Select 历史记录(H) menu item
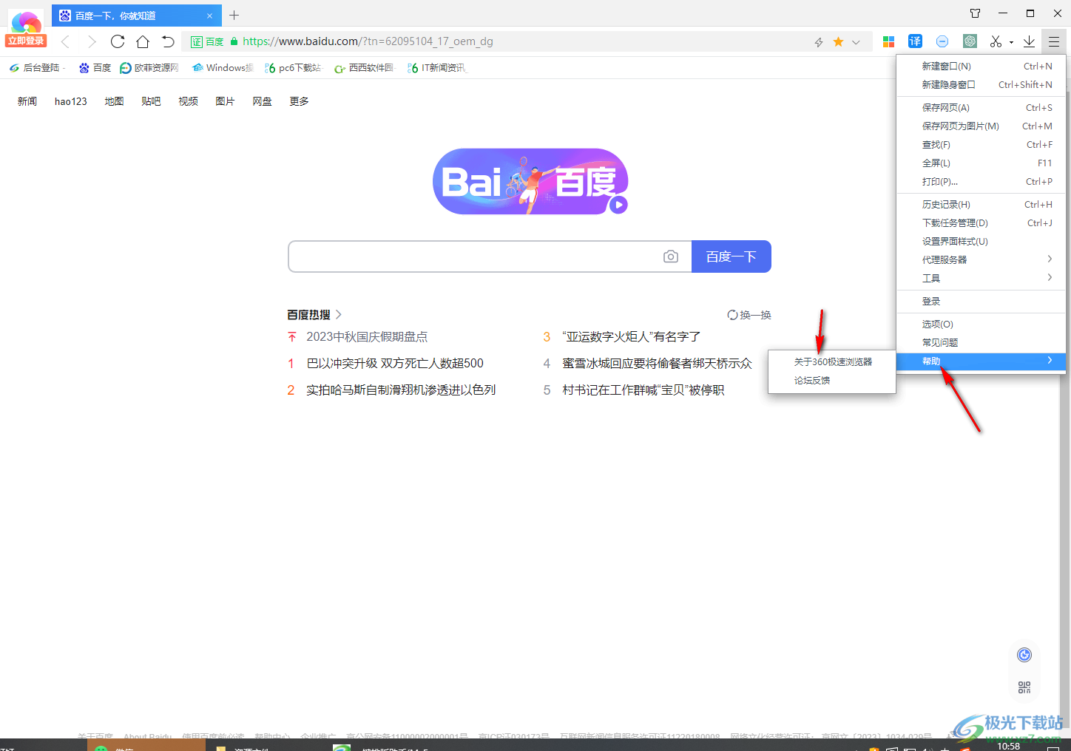The height and width of the screenshot is (751, 1071). tap(981, 205)
